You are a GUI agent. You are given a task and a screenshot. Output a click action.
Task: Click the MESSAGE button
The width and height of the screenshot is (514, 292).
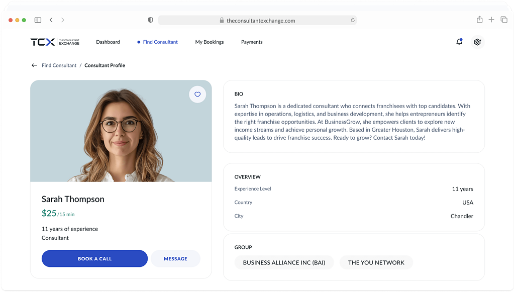click(x=175, y=258)
